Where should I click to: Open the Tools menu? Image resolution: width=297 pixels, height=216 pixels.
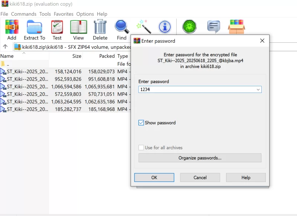pos(45,14)
